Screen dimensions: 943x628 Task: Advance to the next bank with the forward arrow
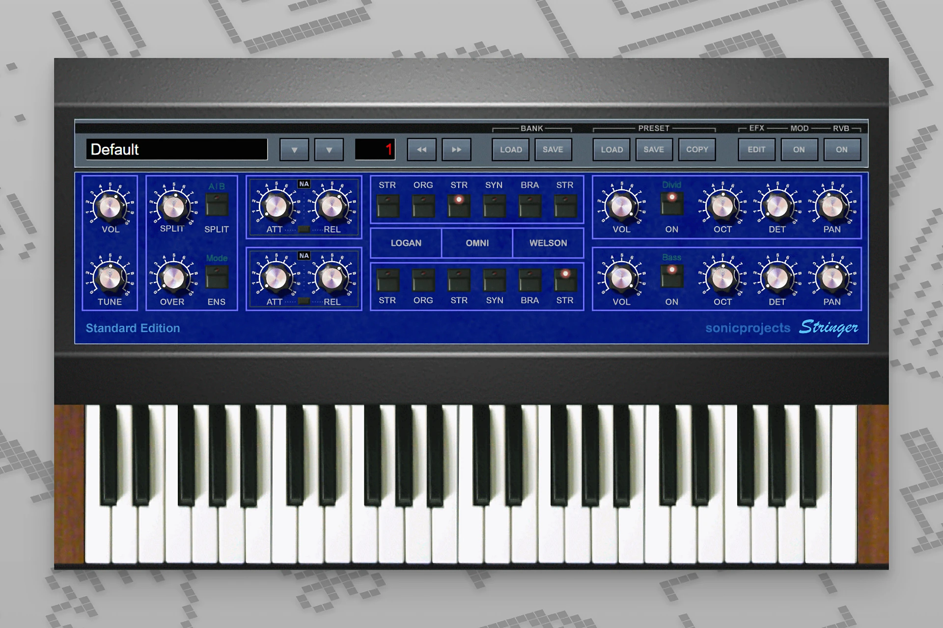[456, 150]
